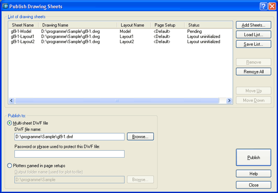Click the Sheet Name column header
Image resolution: width=278 pixels, height=193 pixels.
[23, 25]
